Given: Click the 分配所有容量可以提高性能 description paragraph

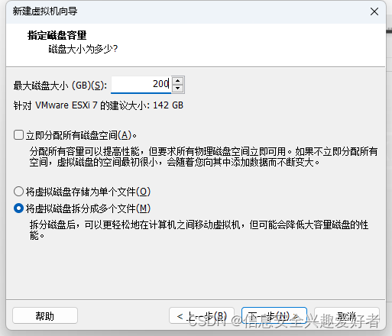Looking at the screenshot, I should [x=203, y=157].
